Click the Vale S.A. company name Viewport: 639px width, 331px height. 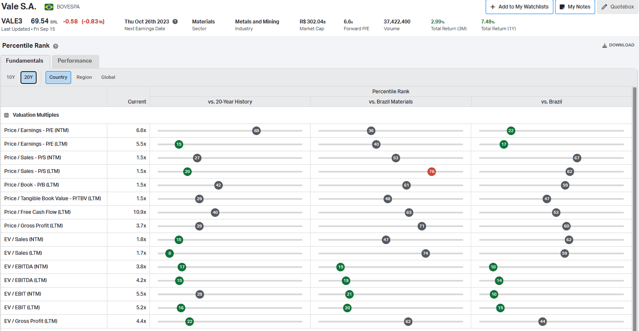point(19,7)
